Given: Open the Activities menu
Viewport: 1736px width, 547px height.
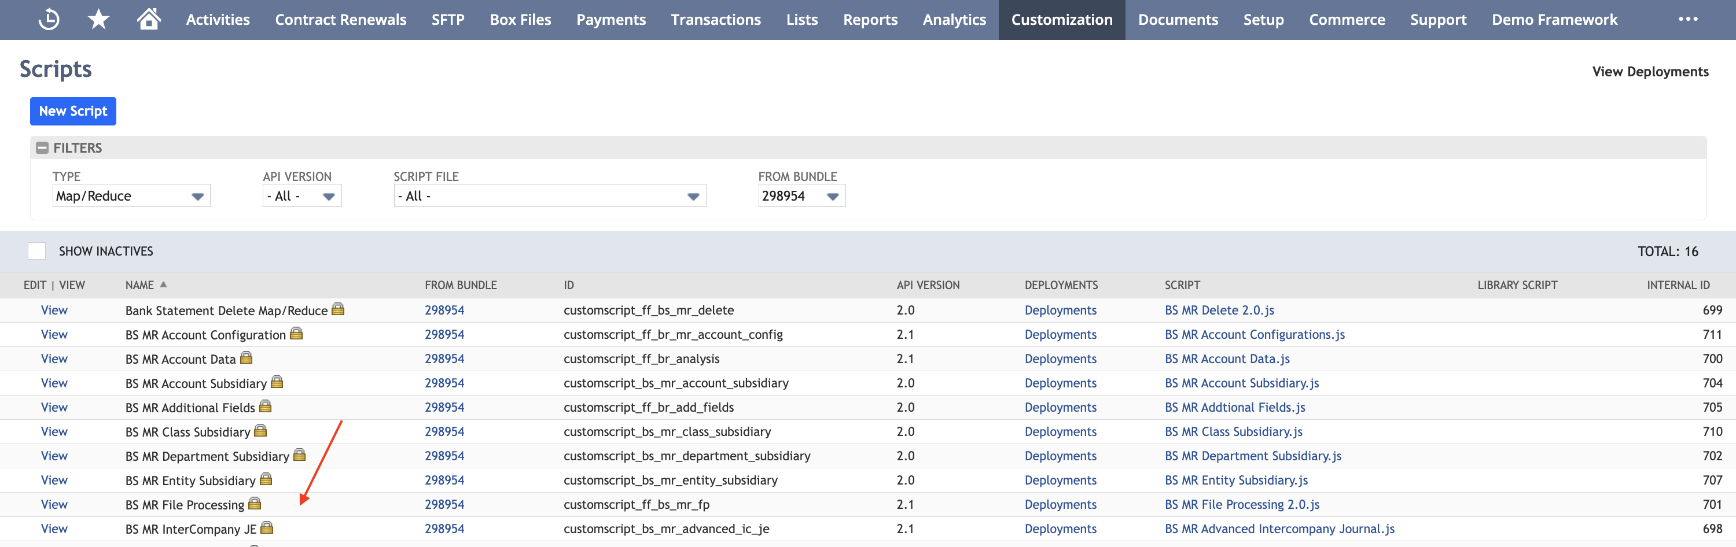Looking at the screenshot, I should coord(218,20).
